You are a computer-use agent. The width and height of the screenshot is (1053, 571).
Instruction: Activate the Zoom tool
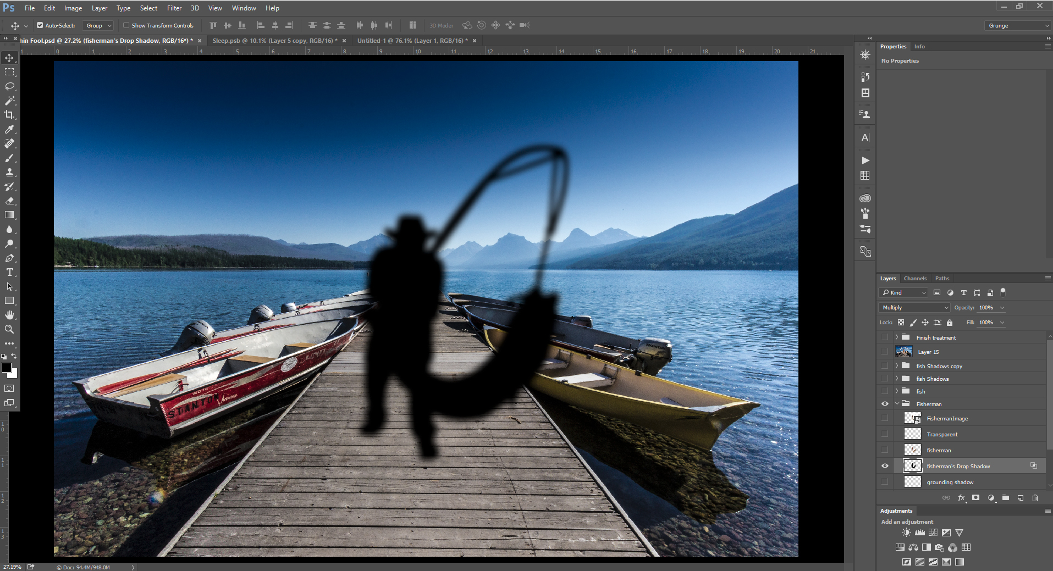click(9, 329)
